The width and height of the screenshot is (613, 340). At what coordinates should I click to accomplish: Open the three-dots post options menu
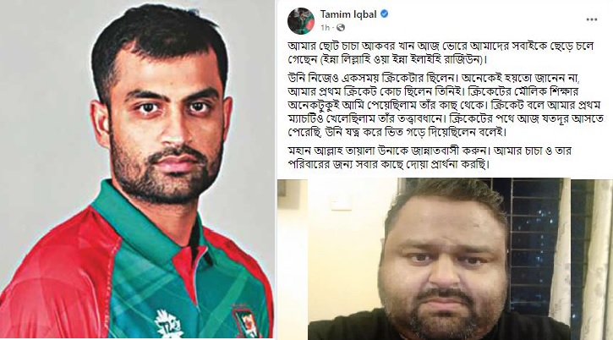[x=592, y=19]
